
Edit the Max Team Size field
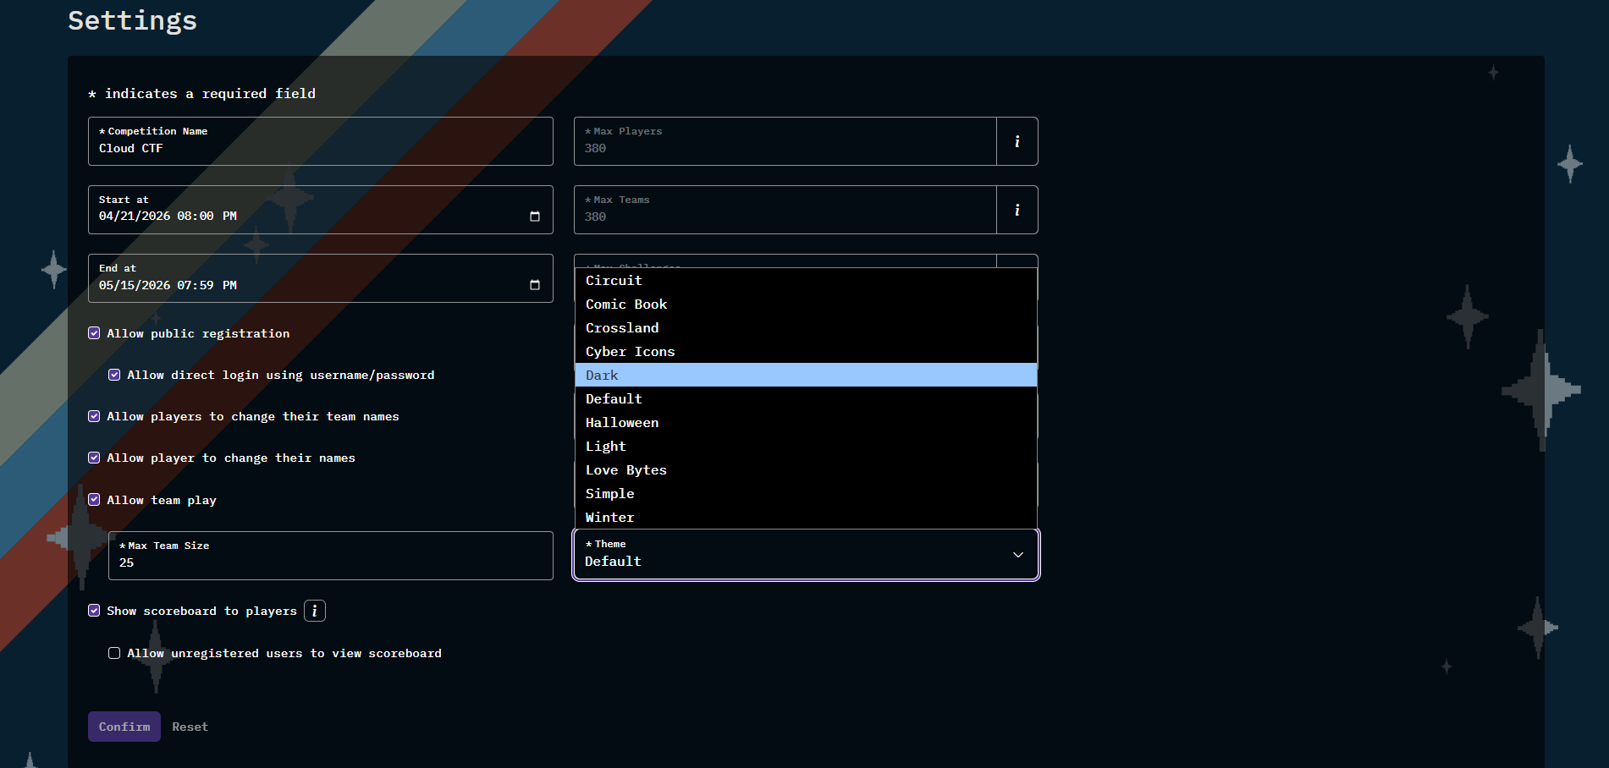tap(331, 556)
